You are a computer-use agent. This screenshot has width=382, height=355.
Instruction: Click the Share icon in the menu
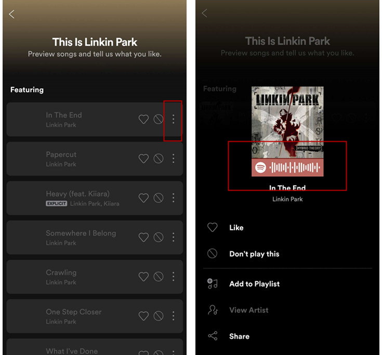[x=213, y=336]
